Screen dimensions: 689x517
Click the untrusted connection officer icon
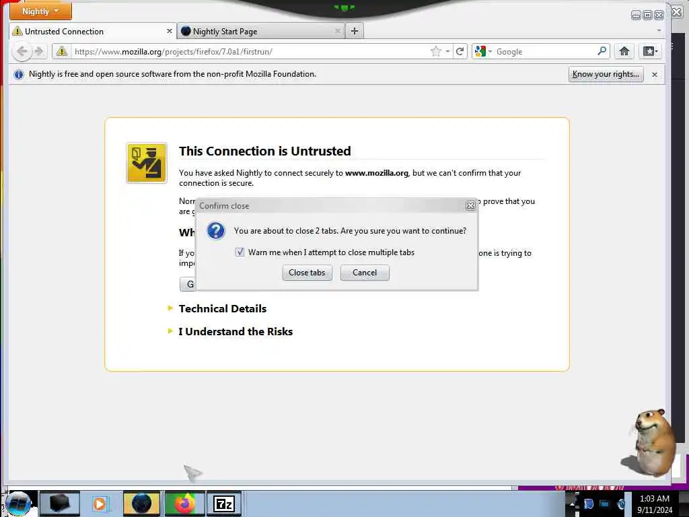146,163
